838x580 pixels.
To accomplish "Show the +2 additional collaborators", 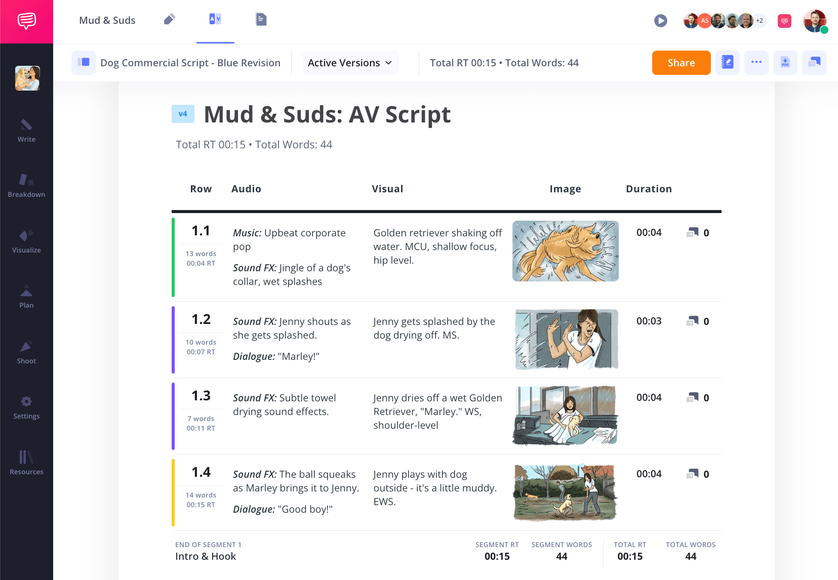I will [760, 21].
